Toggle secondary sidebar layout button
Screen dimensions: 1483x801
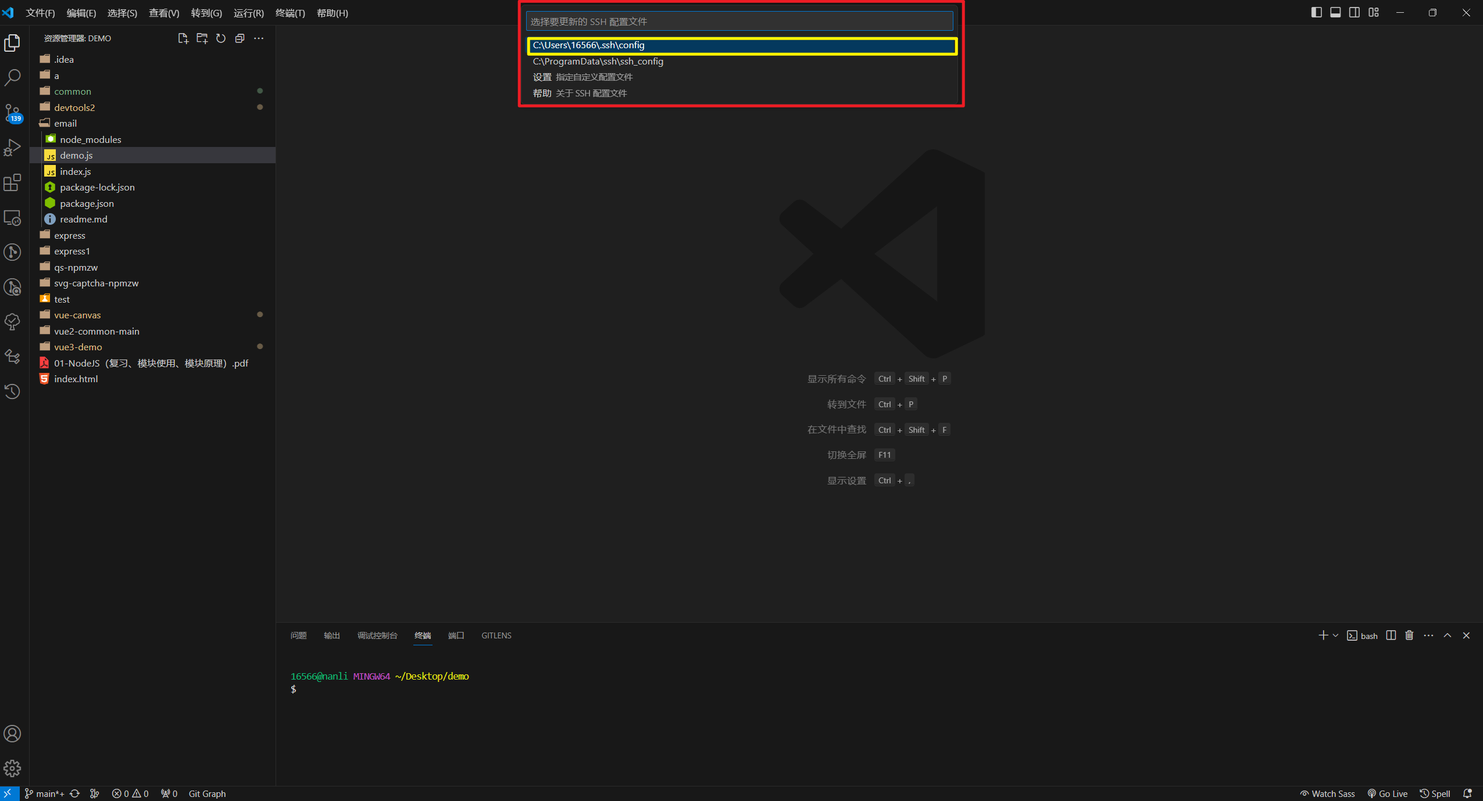click(x=1355, y=13)
